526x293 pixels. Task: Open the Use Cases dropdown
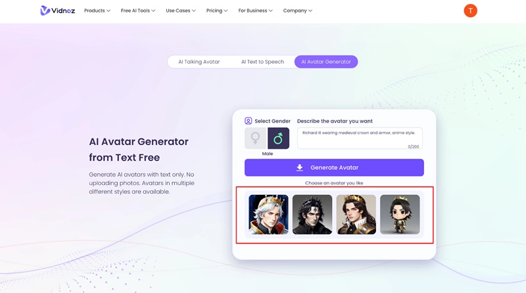tap(180, 11)
